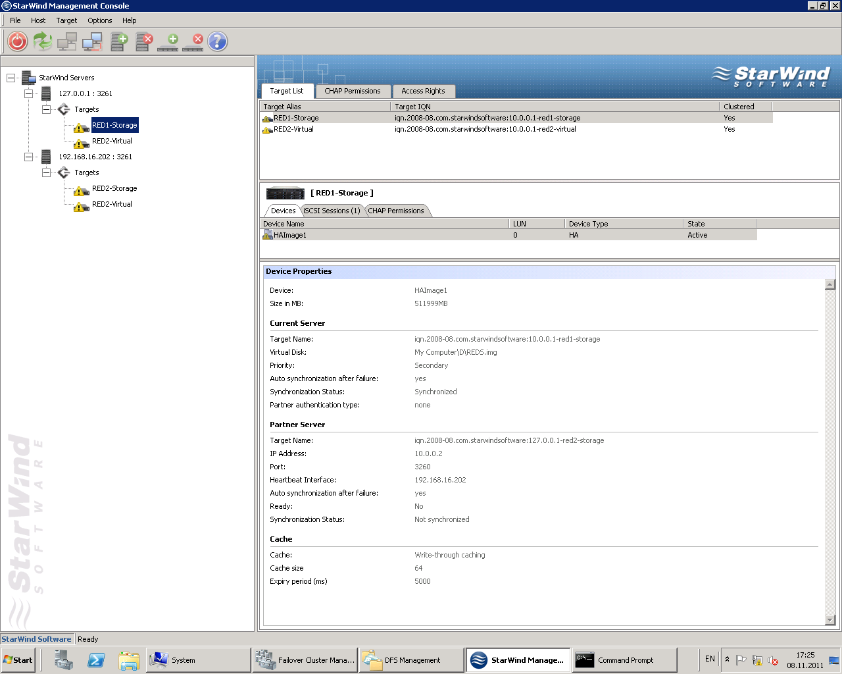The width and height of the screenshot is (842, 674).
Task: Click the warning icon beside RED2-Storage in tree
Action: (x=82, y=190)
